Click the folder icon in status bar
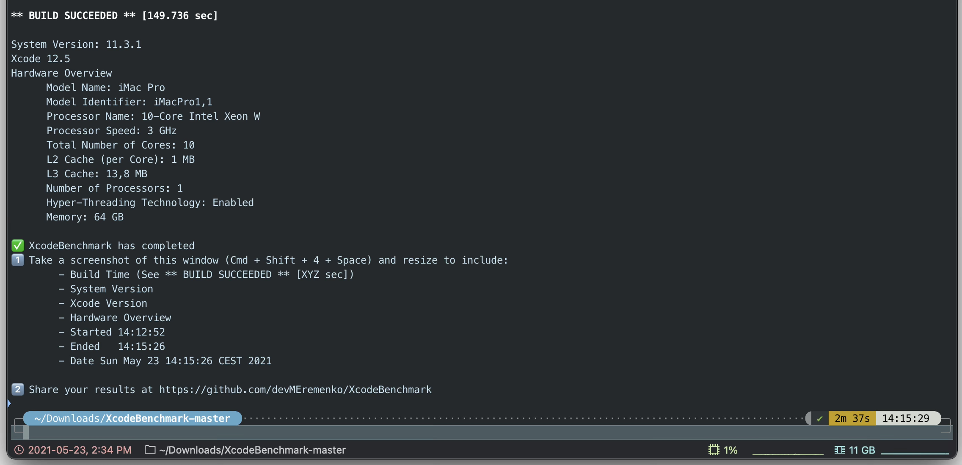Image resolution: width=962 pixels, height=465 pixels. pos(150,449)
